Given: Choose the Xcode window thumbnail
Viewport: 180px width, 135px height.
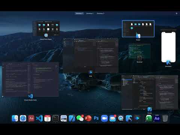Looking at the screenshot, I should pos(150,93).
